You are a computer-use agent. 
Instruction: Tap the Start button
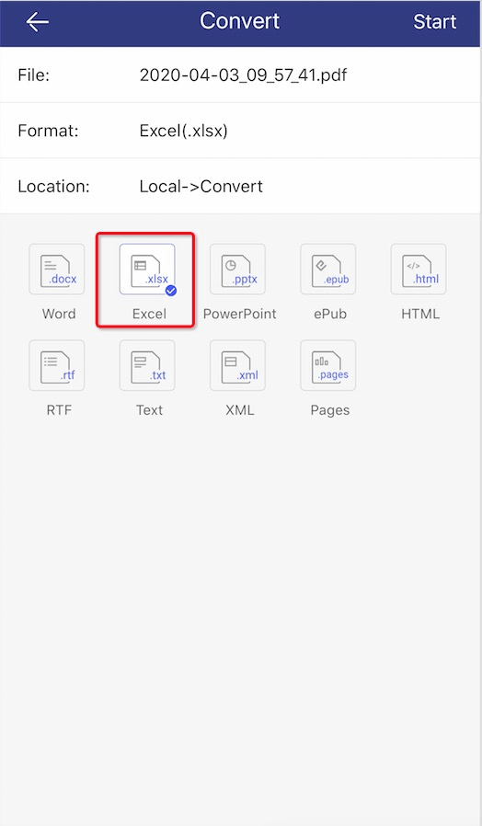[434, 22]
